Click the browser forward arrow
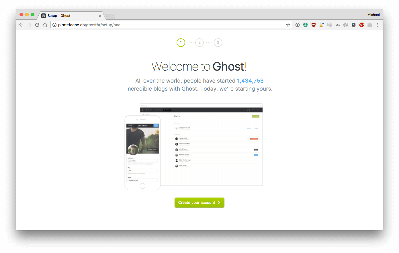The height and width of the screenshot is (253, 399). [x=29, y=25]
